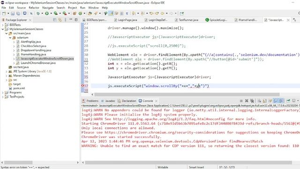Toggle Block Selection Mode toolbar button
The width and height of the screenshot is (300, 169).
121,14
